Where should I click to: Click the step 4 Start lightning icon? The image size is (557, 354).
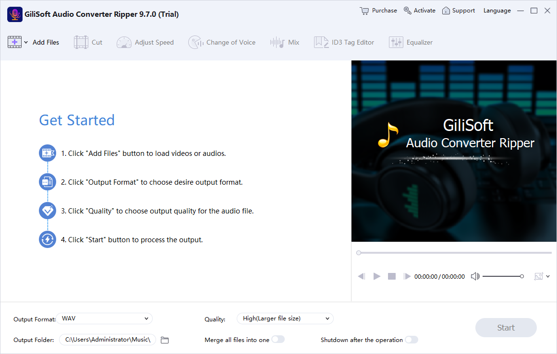coord(48,239)
